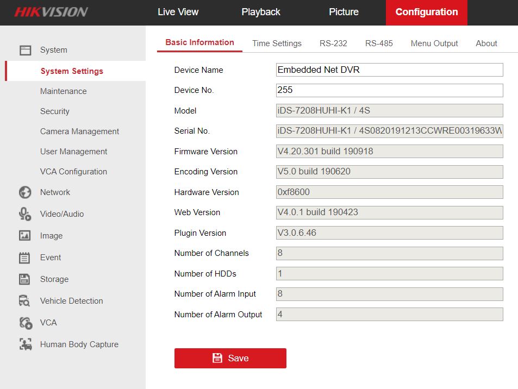
Task: Click the Hardware Version field
Action: click(390, 192)
